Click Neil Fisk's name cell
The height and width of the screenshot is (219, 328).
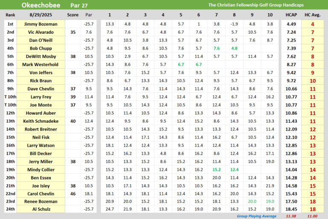tap(41, 137)
